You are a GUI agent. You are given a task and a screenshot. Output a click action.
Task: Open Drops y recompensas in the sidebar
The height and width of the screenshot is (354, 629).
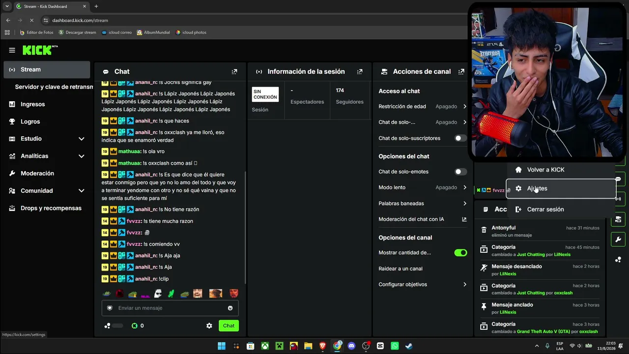click(47, 208)
